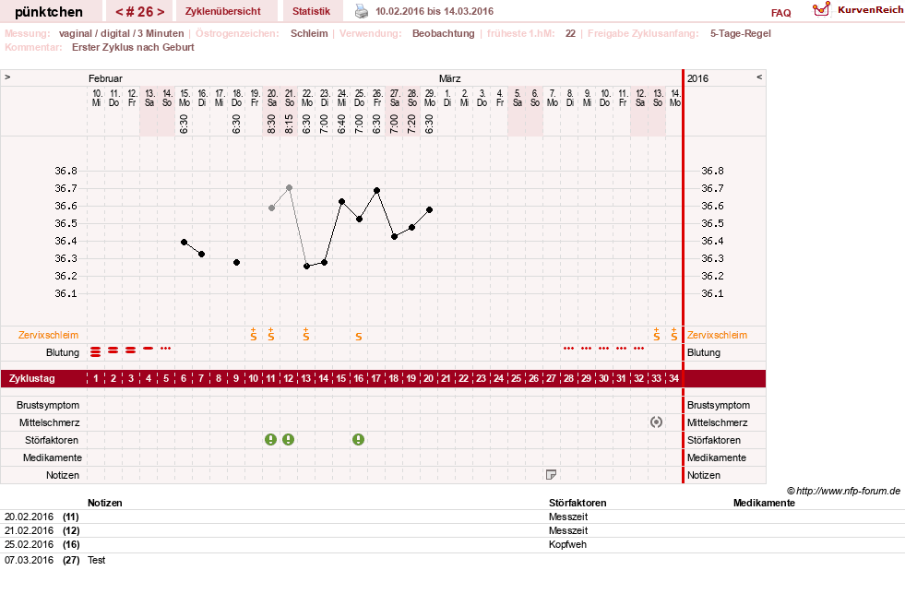The height and width of the screenshot is (594, 905).
Task: Click the printer icon beside the date range
Action: coord(362,11)
